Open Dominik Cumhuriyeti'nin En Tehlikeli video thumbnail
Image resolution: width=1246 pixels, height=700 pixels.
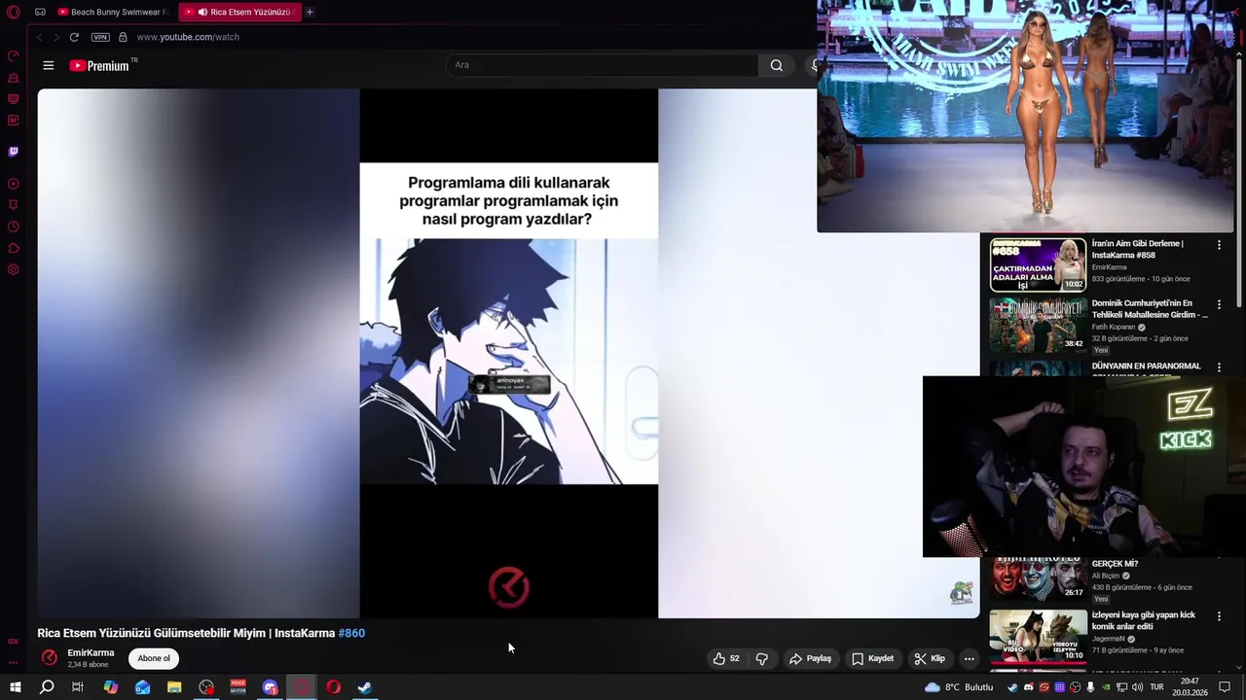tap(1038, 326)
